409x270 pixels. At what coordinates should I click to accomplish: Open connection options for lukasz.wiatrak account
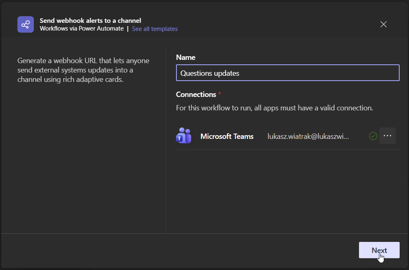pos(387,136)
